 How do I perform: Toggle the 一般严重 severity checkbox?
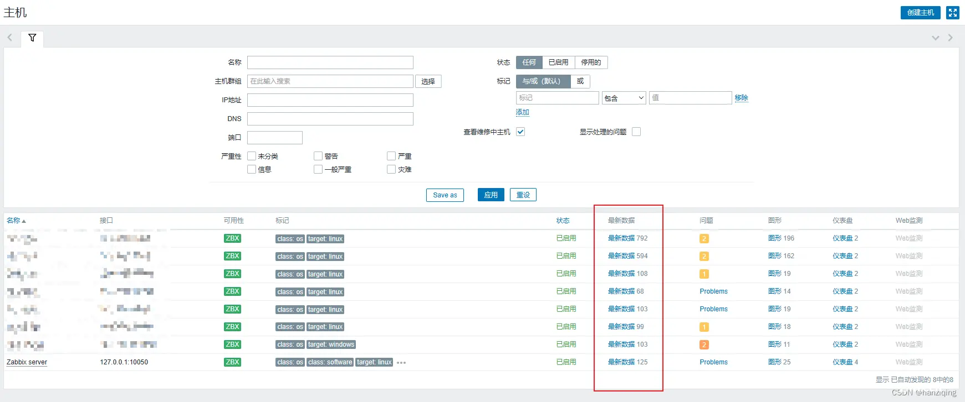pos(318,169)
